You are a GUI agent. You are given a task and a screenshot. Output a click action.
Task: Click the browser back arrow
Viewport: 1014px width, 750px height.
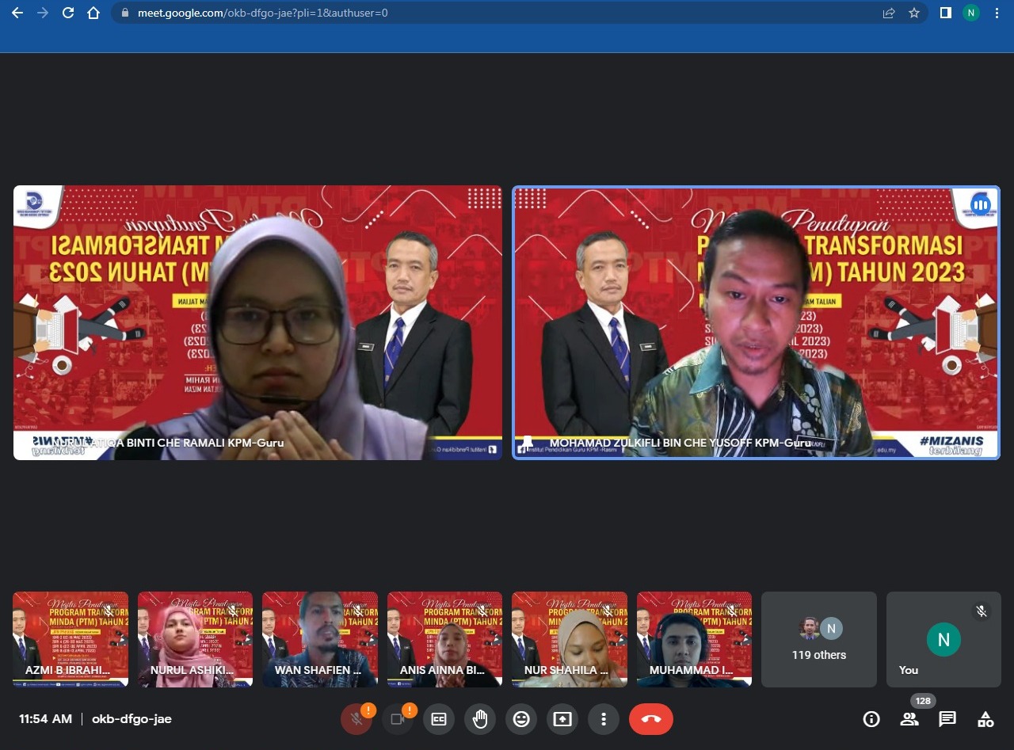[x=17, y=13]
